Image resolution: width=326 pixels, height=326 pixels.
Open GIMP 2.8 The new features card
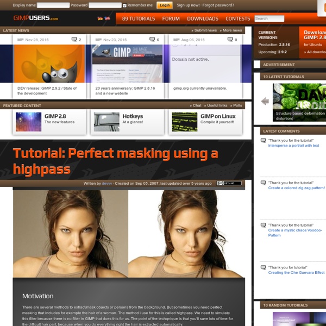tap(49, 122)
